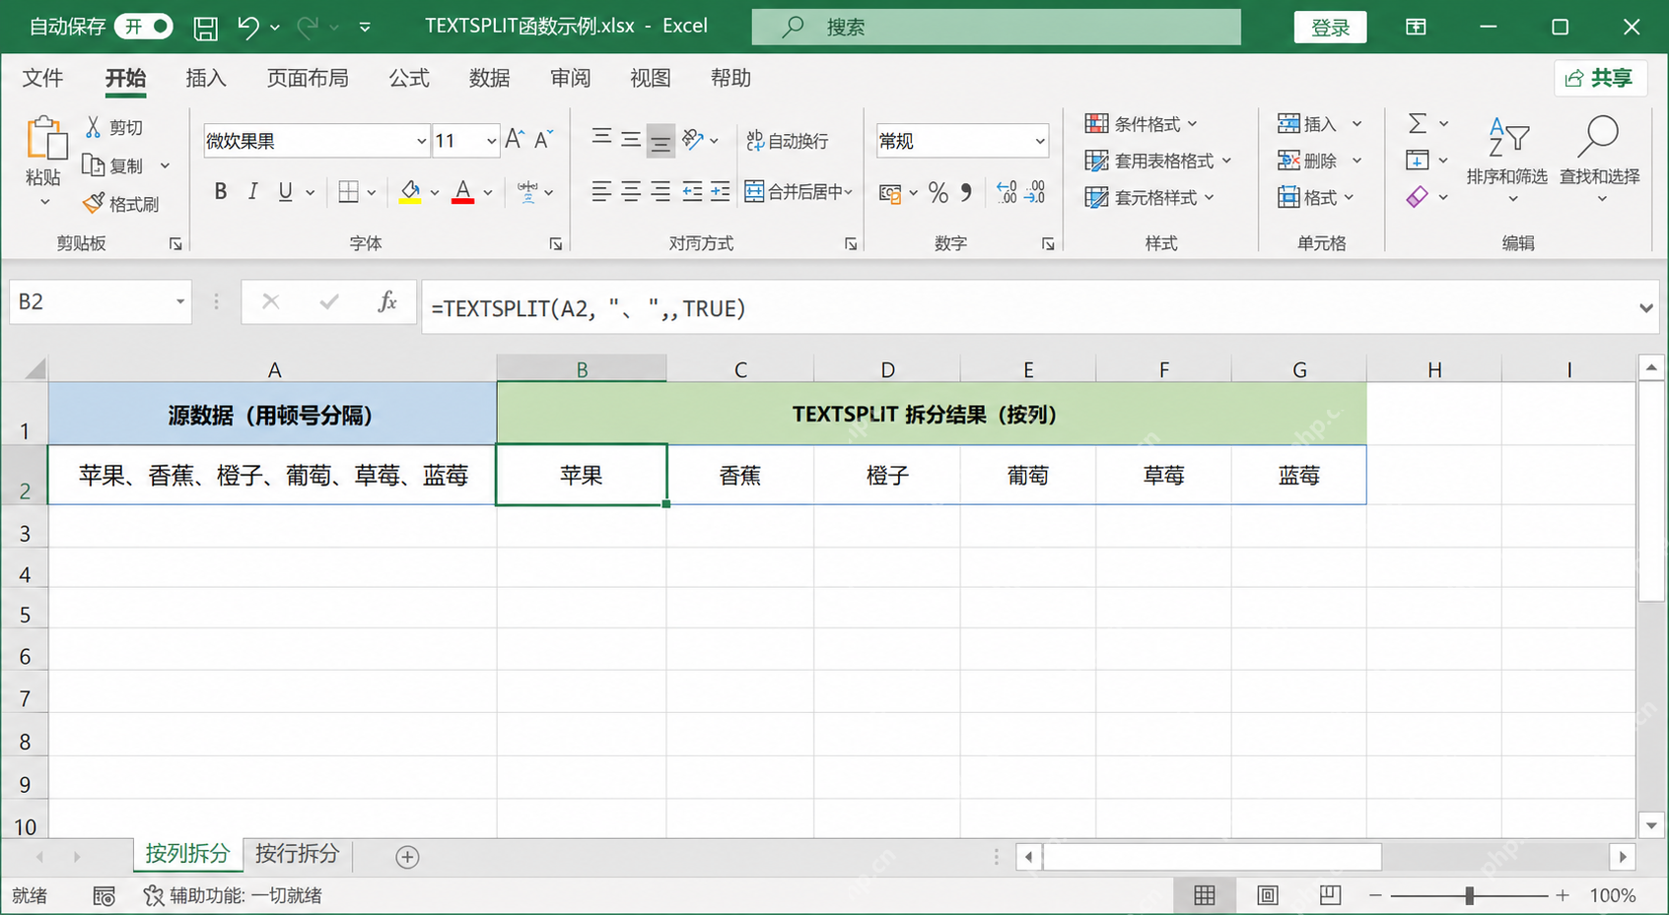Open 格式 cells dropdown
The image size is (1669, 915).
tap(1315, 198)
